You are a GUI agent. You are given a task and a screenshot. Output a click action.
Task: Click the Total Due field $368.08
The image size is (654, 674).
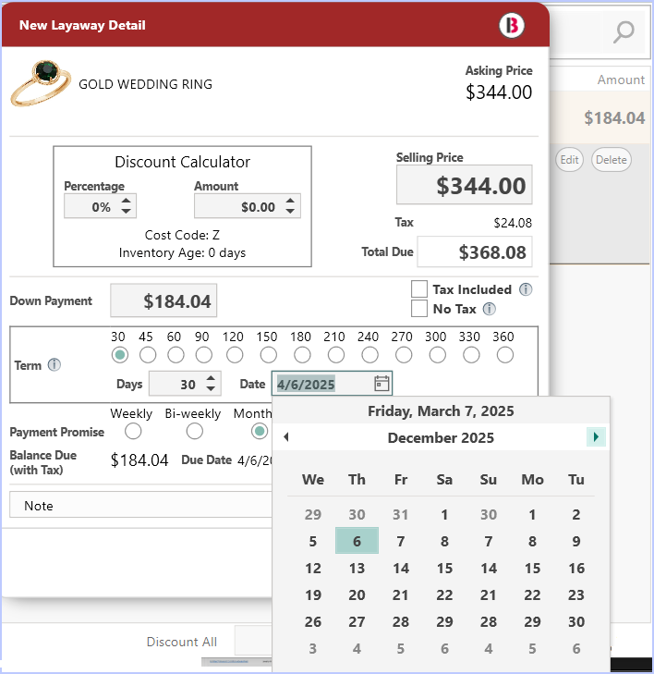475,251
